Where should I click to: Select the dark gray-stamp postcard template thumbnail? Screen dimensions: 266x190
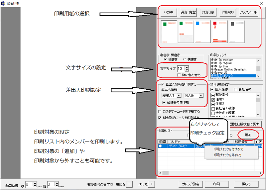pos(237,32)
